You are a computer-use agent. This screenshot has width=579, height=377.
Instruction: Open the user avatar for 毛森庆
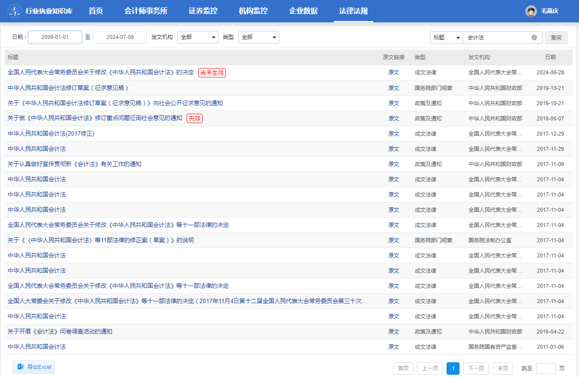coord(531,11)
